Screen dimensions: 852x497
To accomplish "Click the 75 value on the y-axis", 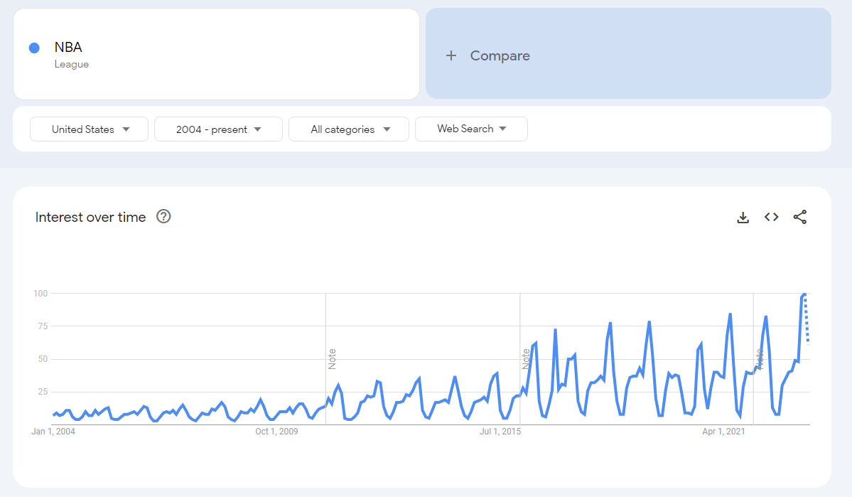I will [x=43, y=326].
